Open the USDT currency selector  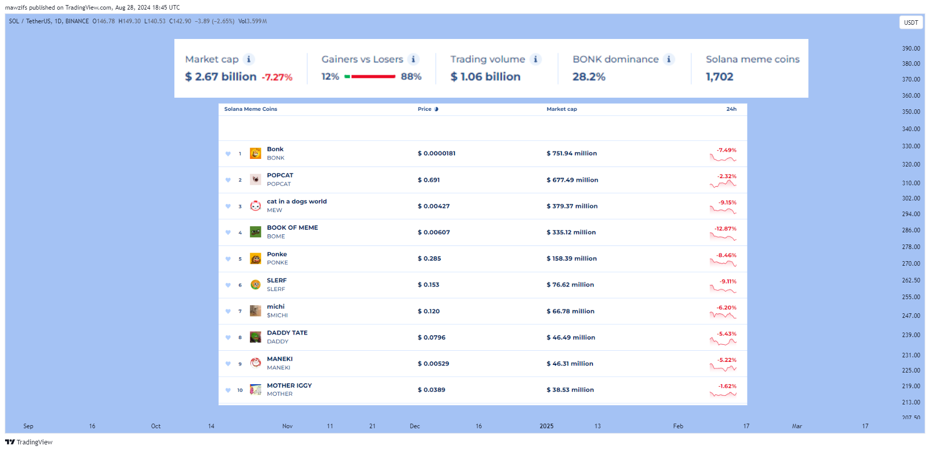(x=911, y=22)
